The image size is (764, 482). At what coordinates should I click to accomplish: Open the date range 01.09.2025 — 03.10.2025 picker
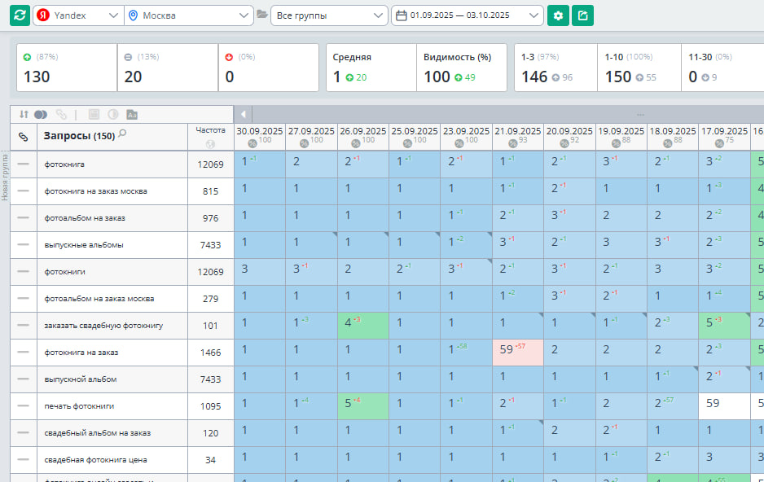coord(468,15)
